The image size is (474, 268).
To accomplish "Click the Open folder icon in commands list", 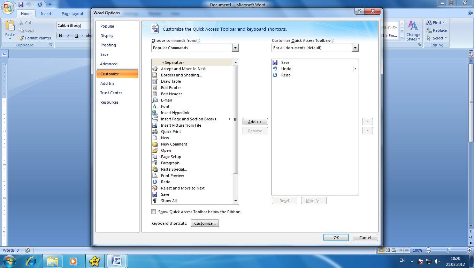I will [x=155, y=150].
